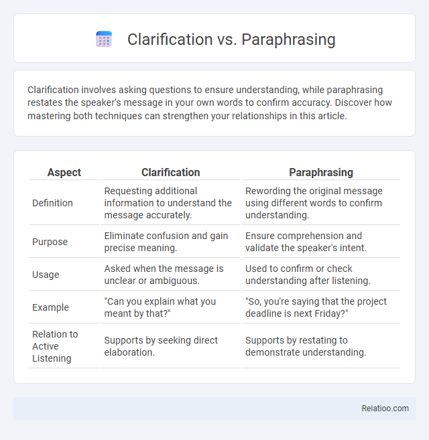Click the 'Example' row label
Screen dimensions: 429x440
[x=50, y=307]
